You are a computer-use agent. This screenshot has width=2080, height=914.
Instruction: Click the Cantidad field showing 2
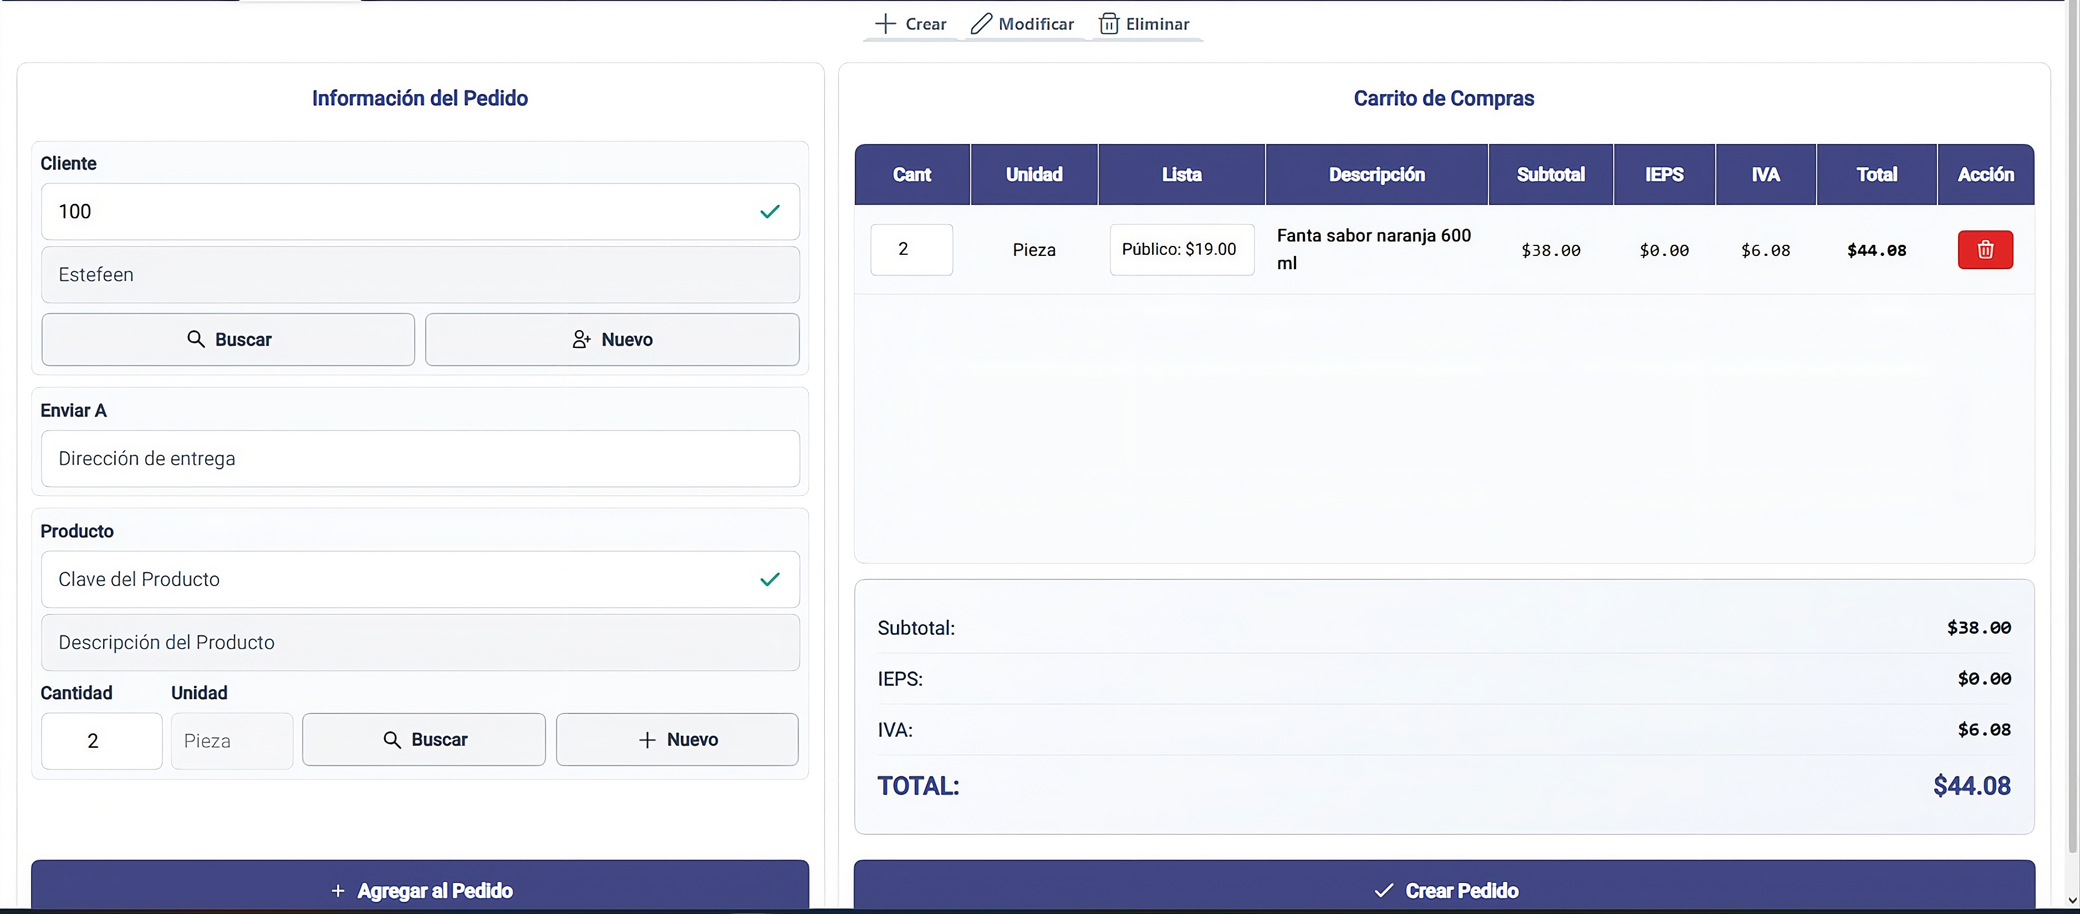pyautogui.click(x=102, y=741)
